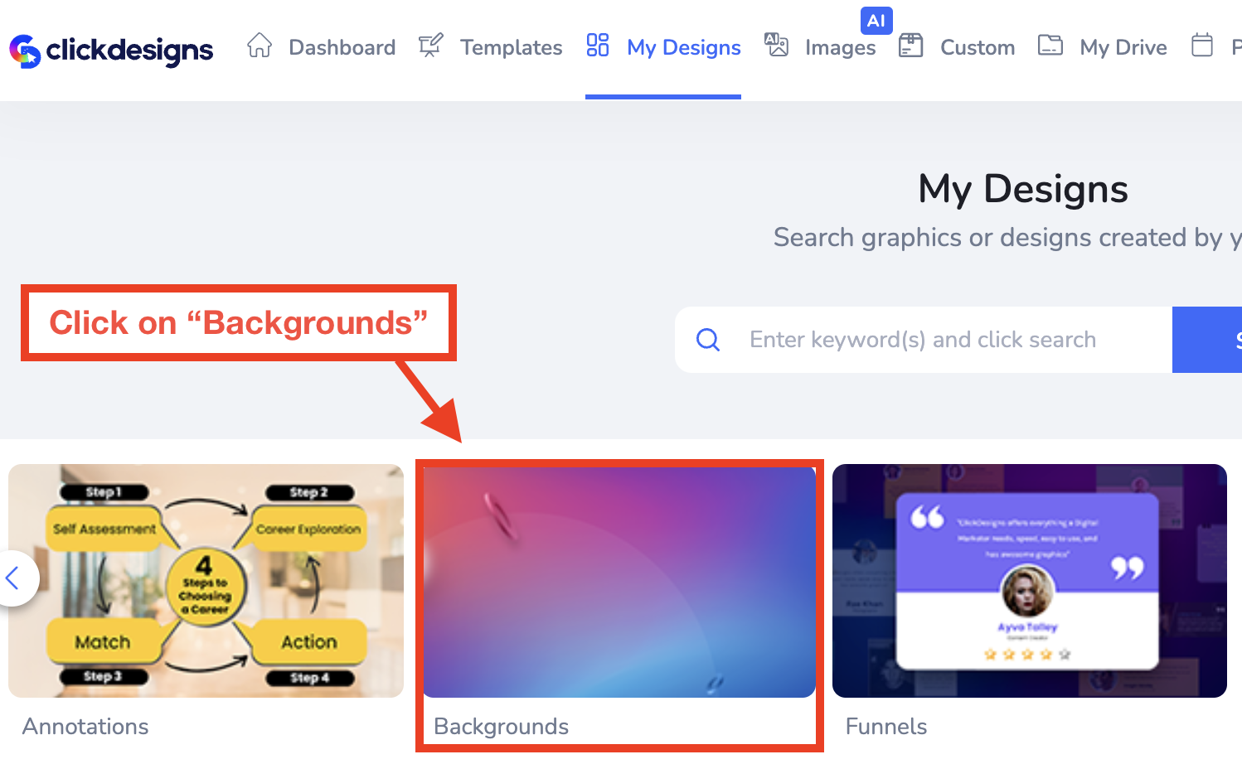This screenshot has width=1242, height=764.
Task: Open the Dashboard menu item
Action: pos(342,47)
